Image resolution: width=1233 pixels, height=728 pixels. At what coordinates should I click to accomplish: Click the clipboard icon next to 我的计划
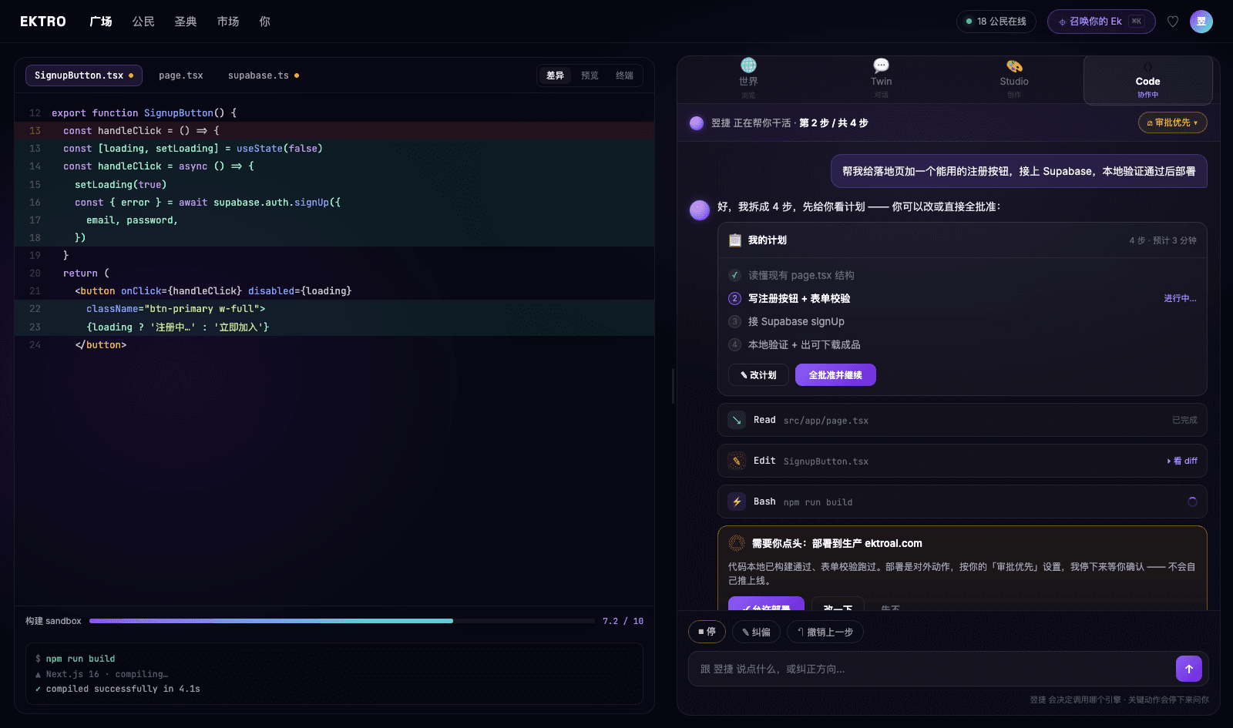tap(735, 240)
